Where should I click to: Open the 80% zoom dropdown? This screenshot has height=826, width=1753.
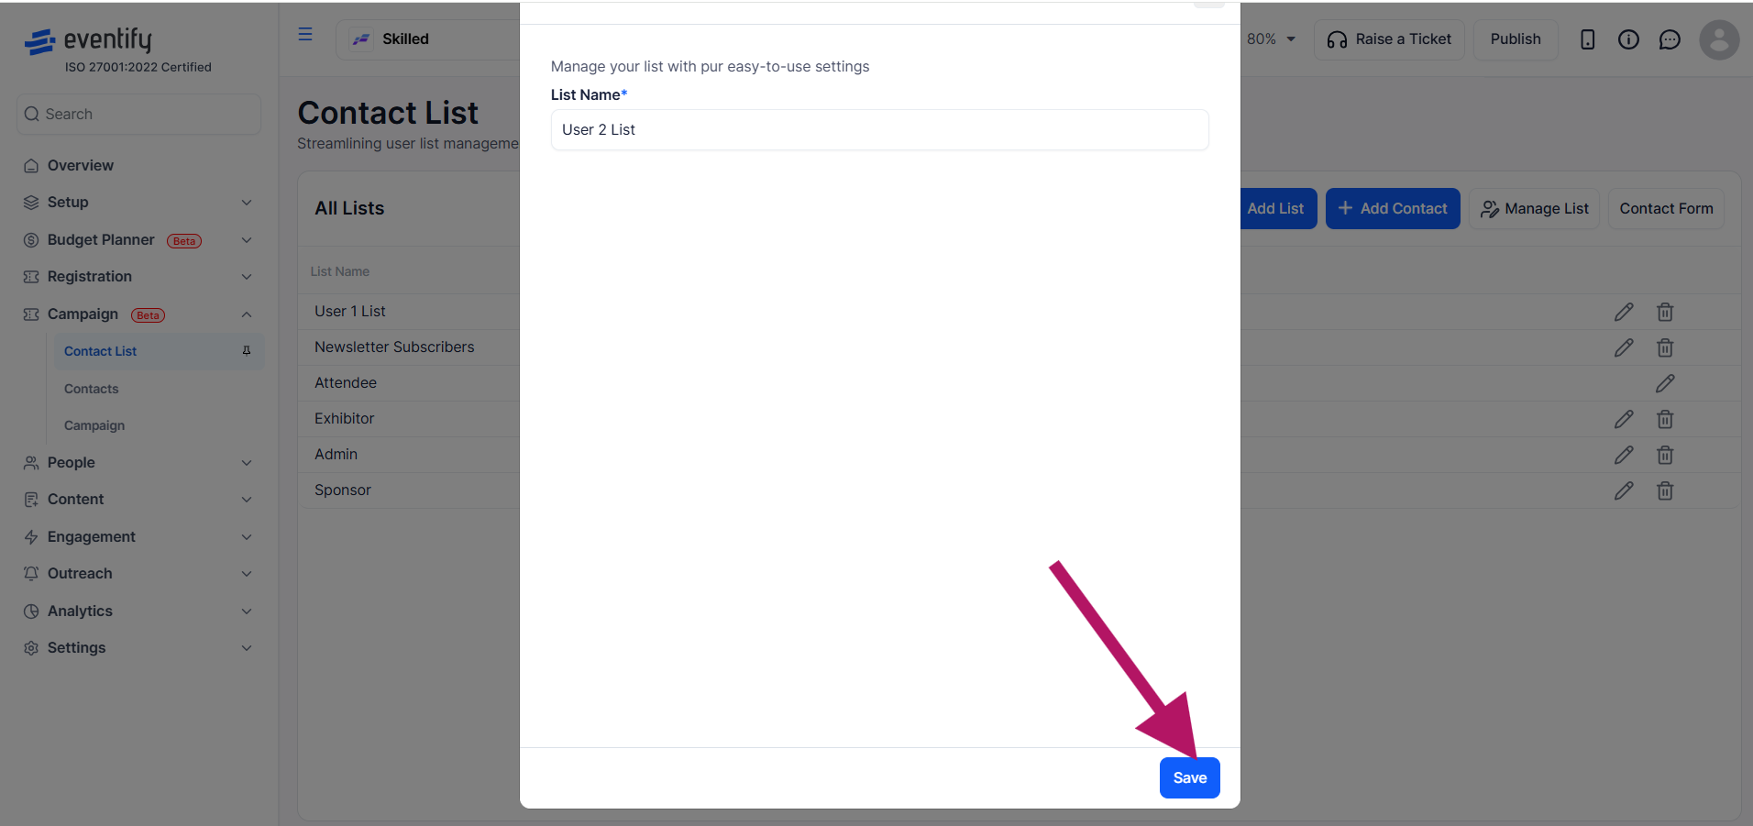coord(1271,39)
